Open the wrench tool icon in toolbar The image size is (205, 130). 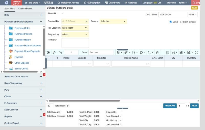pos(54,53)
